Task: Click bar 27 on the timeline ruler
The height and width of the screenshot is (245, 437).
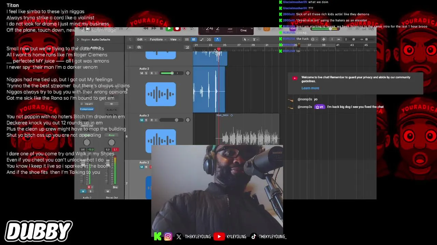Action: tap(239, 45)
